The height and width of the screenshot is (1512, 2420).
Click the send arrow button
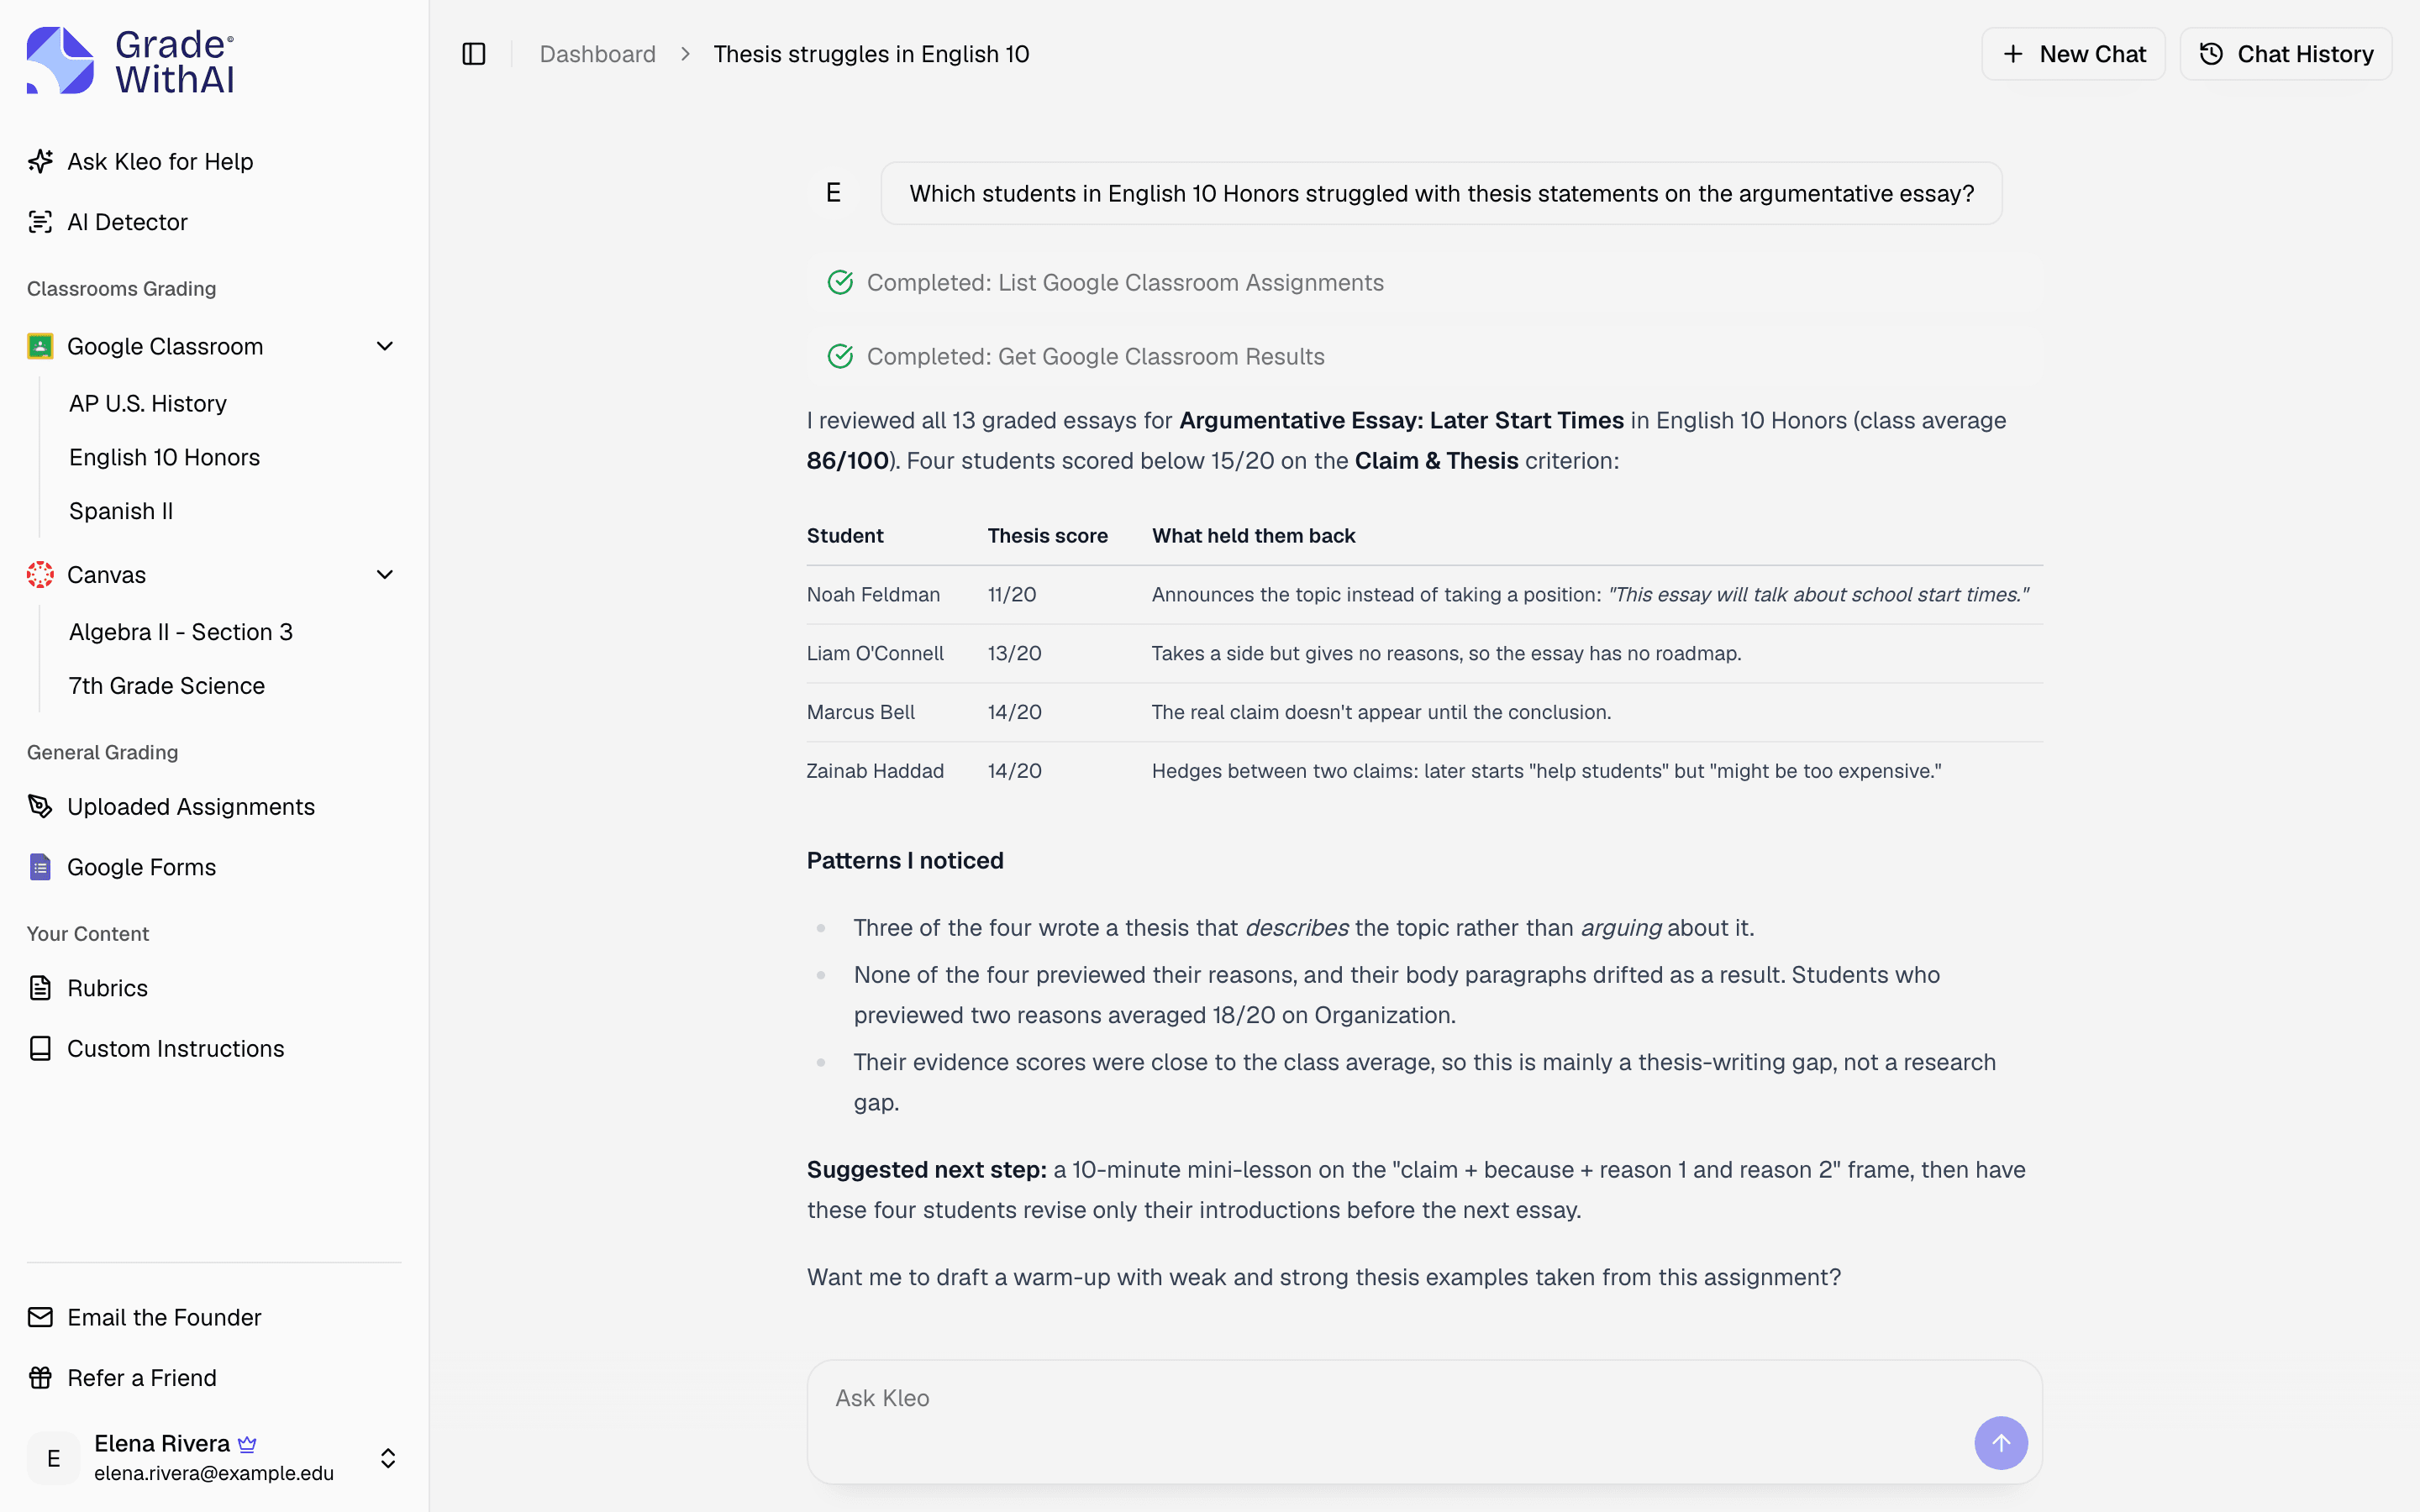[2001, 1443]
